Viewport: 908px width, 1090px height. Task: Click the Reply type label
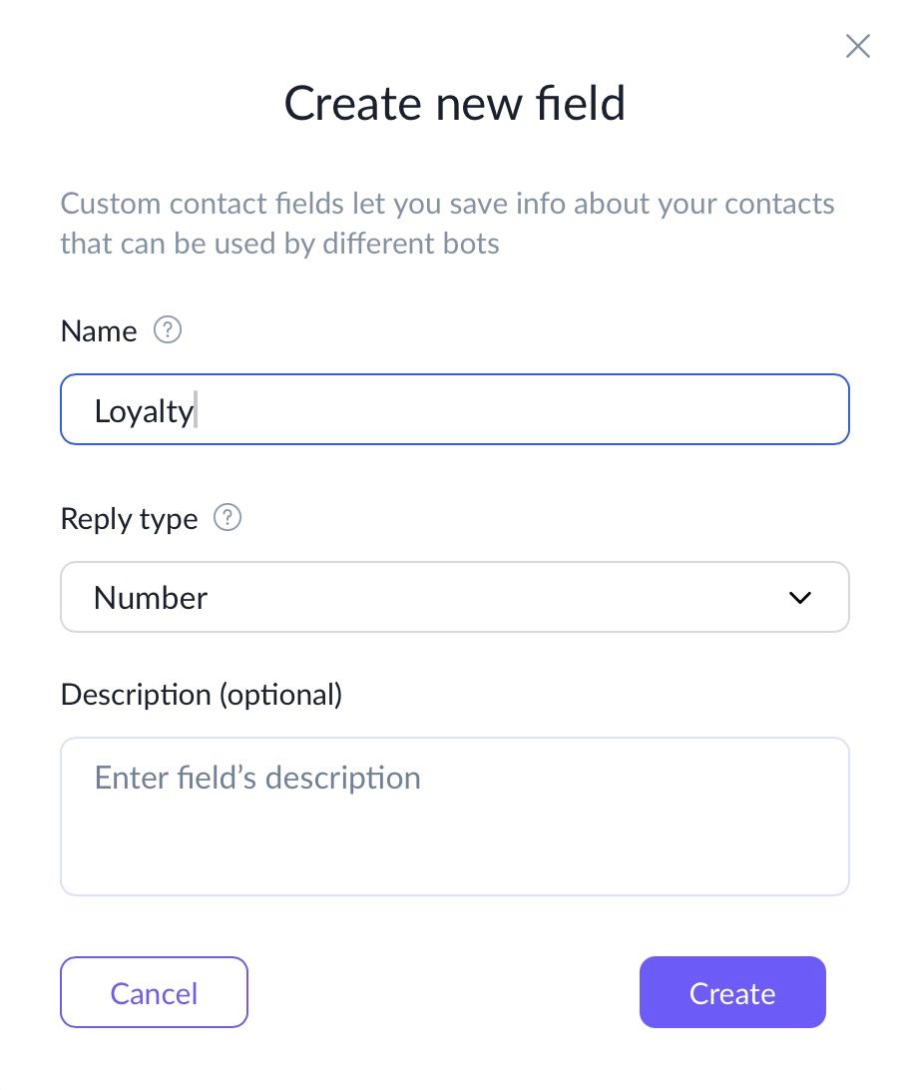[x=129, y=519]
